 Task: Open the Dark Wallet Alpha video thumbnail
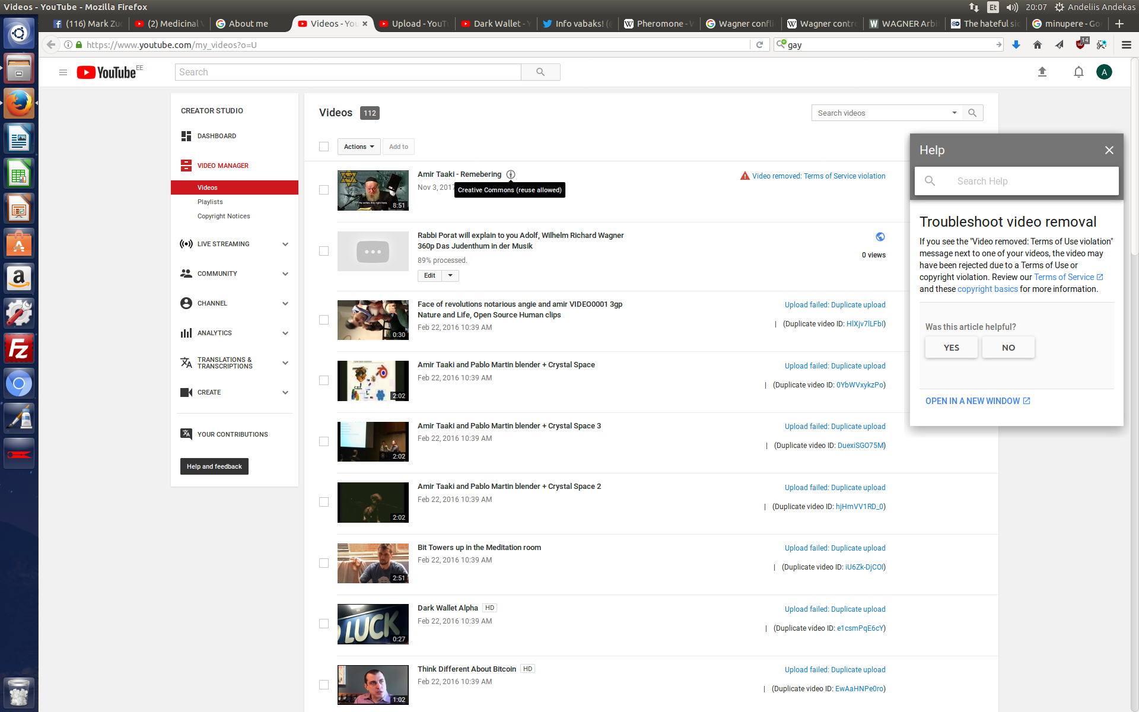(373, 624)
